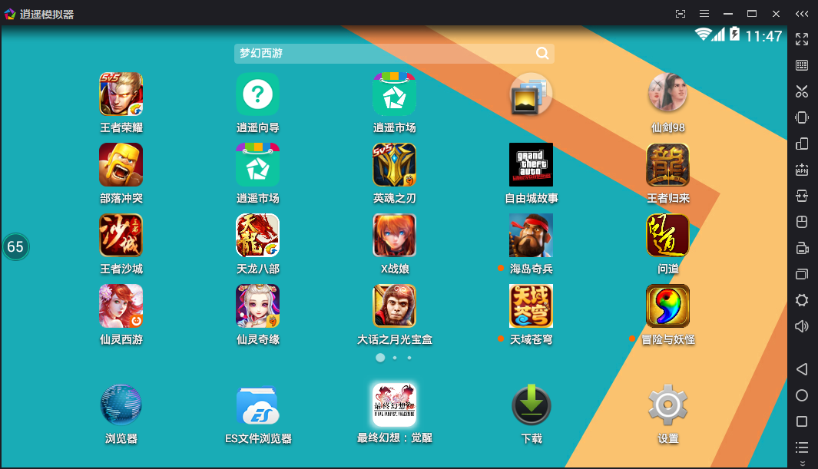Image resolution: width=818 pixels, height=469 pixels.
Task: Click the scissors screenshot tool in sidebar
Action: click(802, 91)
